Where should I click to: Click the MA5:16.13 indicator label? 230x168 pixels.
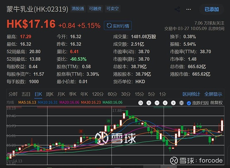[27, 102]
